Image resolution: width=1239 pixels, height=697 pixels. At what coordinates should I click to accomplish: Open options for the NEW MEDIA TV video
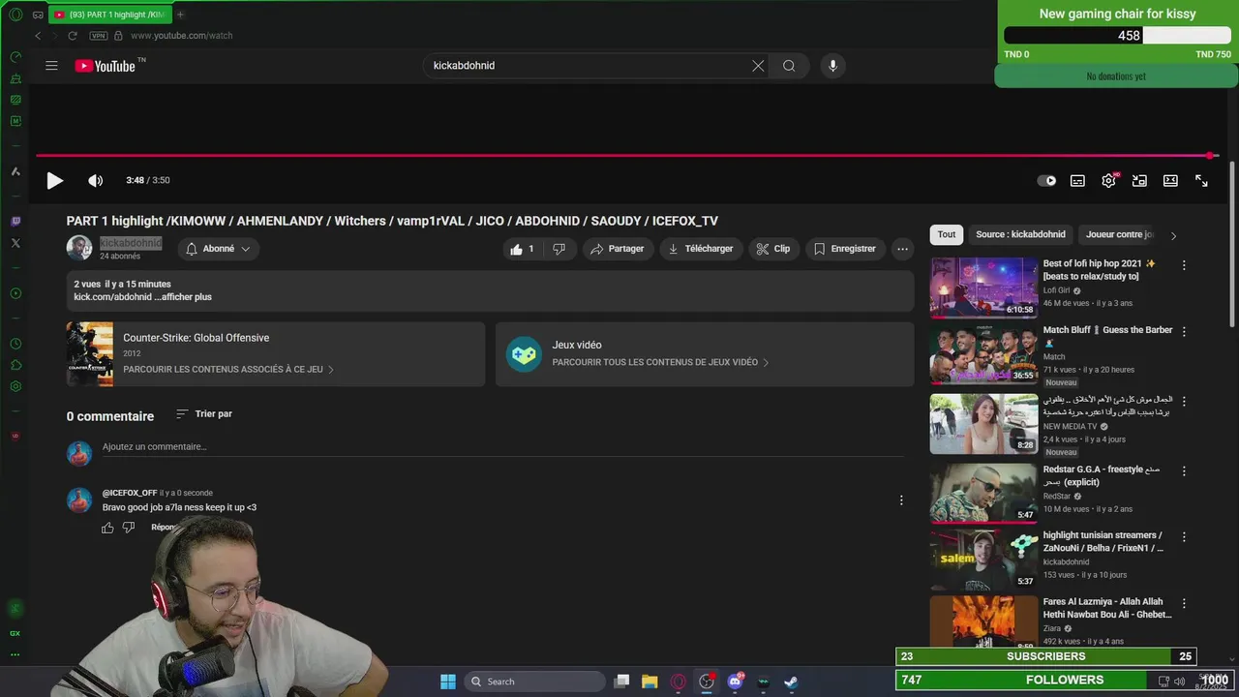coord(1184,401)
